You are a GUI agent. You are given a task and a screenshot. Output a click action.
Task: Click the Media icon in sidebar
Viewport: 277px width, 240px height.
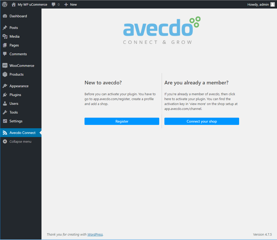point(5,36)
